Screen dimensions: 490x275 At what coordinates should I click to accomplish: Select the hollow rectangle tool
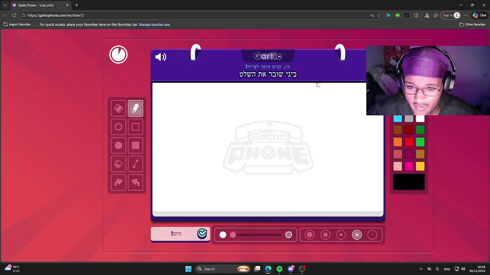(x=136, y=127)
